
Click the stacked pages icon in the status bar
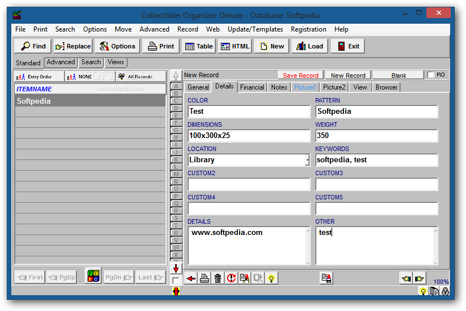pos(434,291)
